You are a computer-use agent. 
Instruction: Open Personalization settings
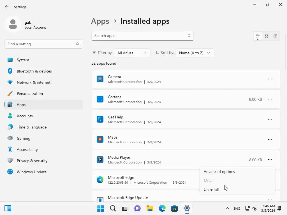coord(43,94)
